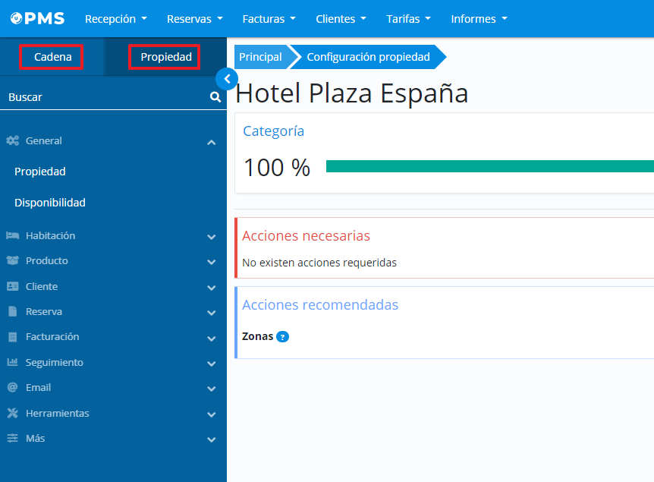Click the Facturación receipt icon
The height and width of the screenshot is (482, 654).
12,337
